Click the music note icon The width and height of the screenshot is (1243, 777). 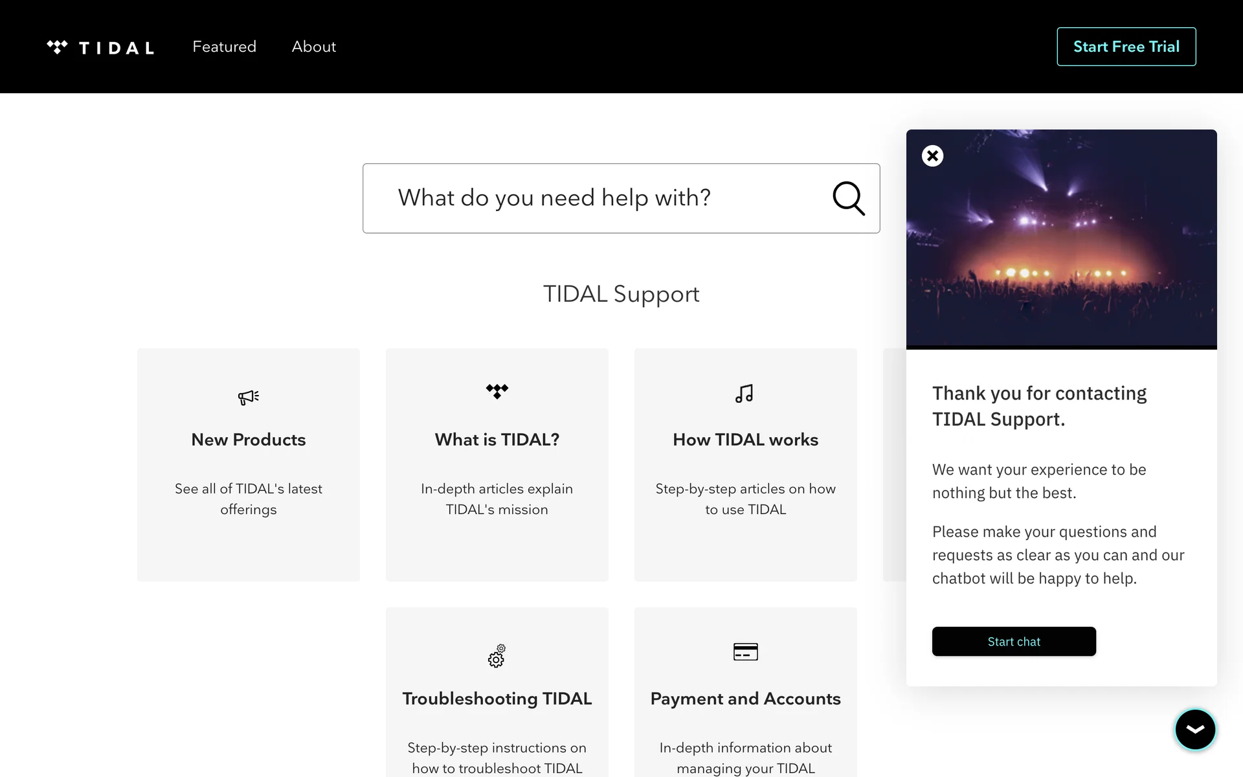[x=745, y=394]
